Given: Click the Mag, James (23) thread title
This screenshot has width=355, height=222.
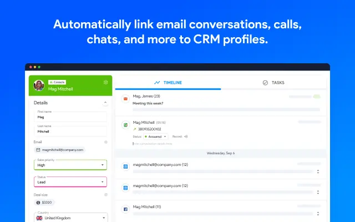Looking at the screenshot, I should 146,96.
